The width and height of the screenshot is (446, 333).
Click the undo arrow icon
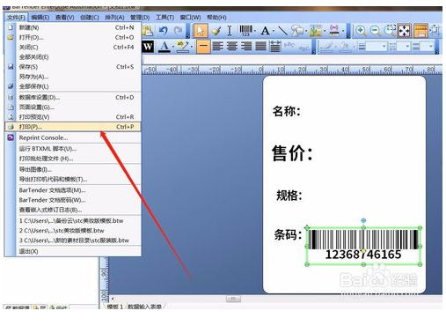click(164, 31)
